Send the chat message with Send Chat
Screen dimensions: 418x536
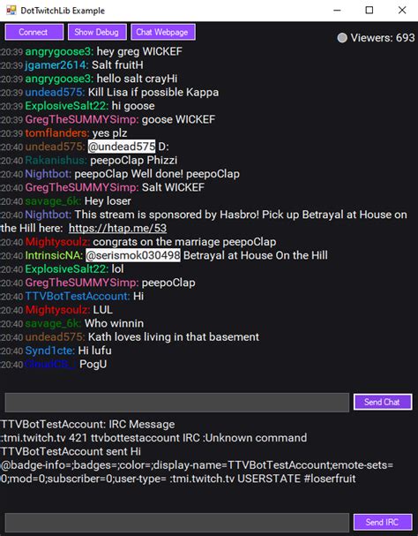tap(383, 402)
